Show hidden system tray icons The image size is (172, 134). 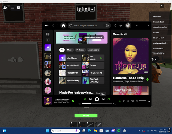[139, 131]
